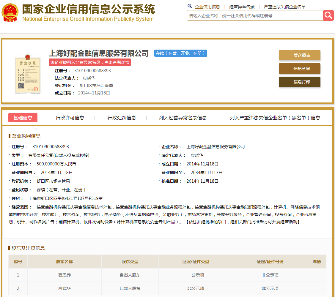The width and height of the screenshot is (335, 297).
Task: Click the enterprise name search input field
Action: coord(253,15)
